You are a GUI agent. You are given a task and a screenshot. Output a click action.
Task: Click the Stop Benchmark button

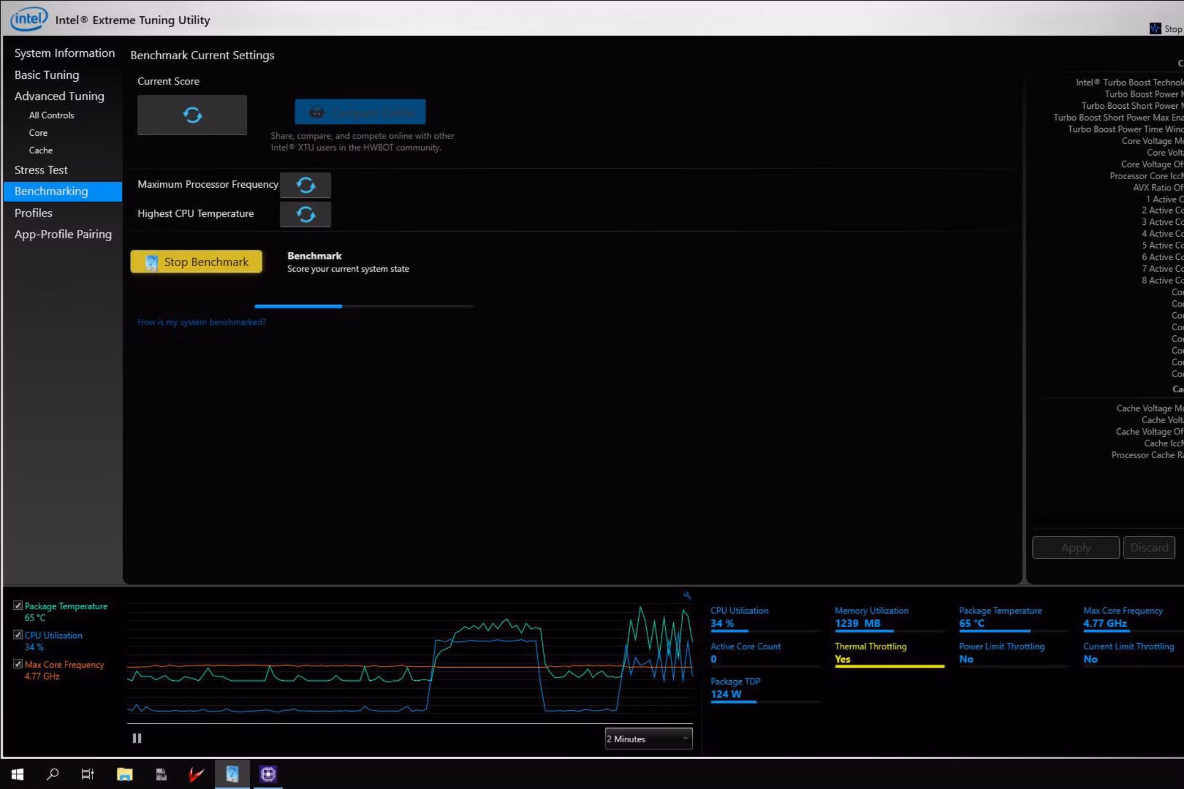click(196, 261)
